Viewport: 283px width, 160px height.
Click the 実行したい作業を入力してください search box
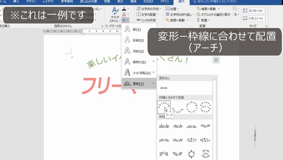pyautogui.click(x=215, y=1)
